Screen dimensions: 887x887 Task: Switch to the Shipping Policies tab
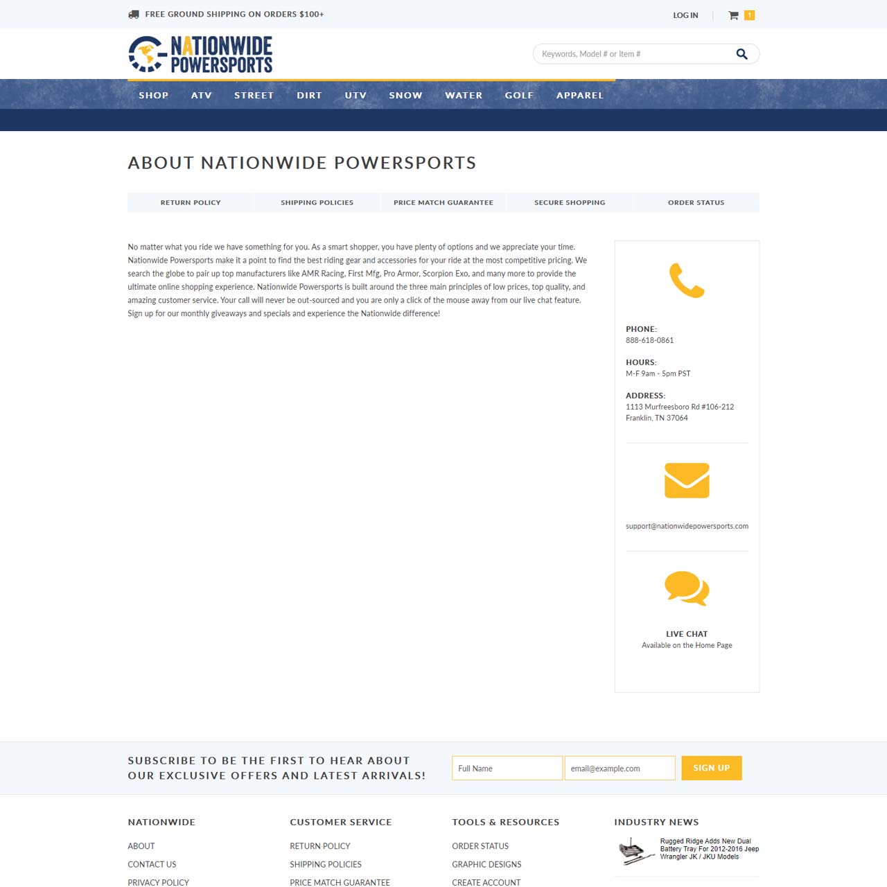(x=317, y=202)
